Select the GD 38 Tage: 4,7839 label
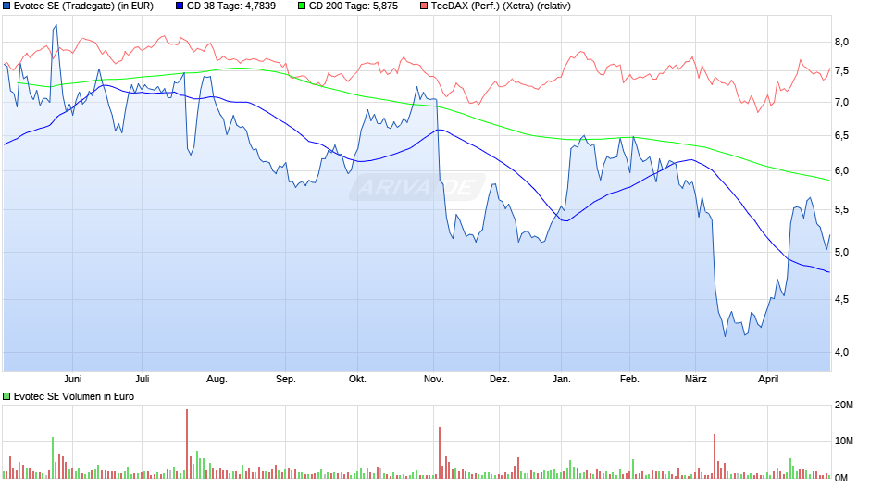870x487 pixels. 231,6
